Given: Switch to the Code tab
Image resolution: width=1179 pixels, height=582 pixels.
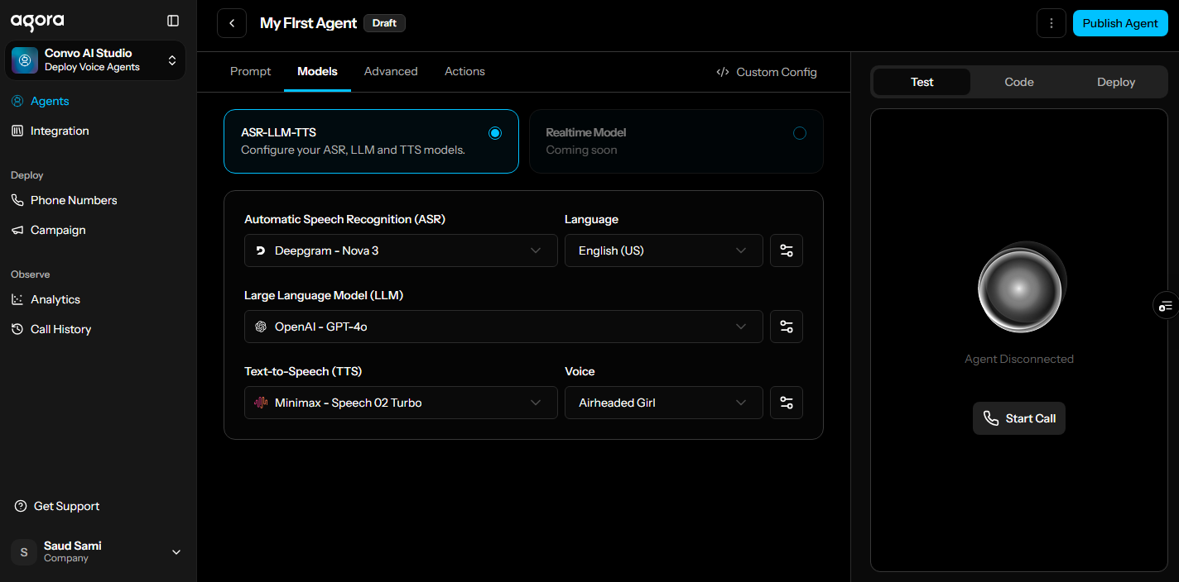Looking at the screenshot, I should point(1018,82).
